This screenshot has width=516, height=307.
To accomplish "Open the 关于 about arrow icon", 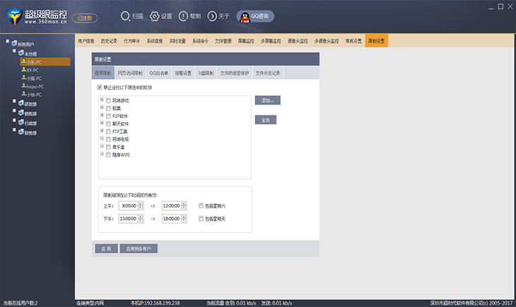I will click(x=211, y=16).
